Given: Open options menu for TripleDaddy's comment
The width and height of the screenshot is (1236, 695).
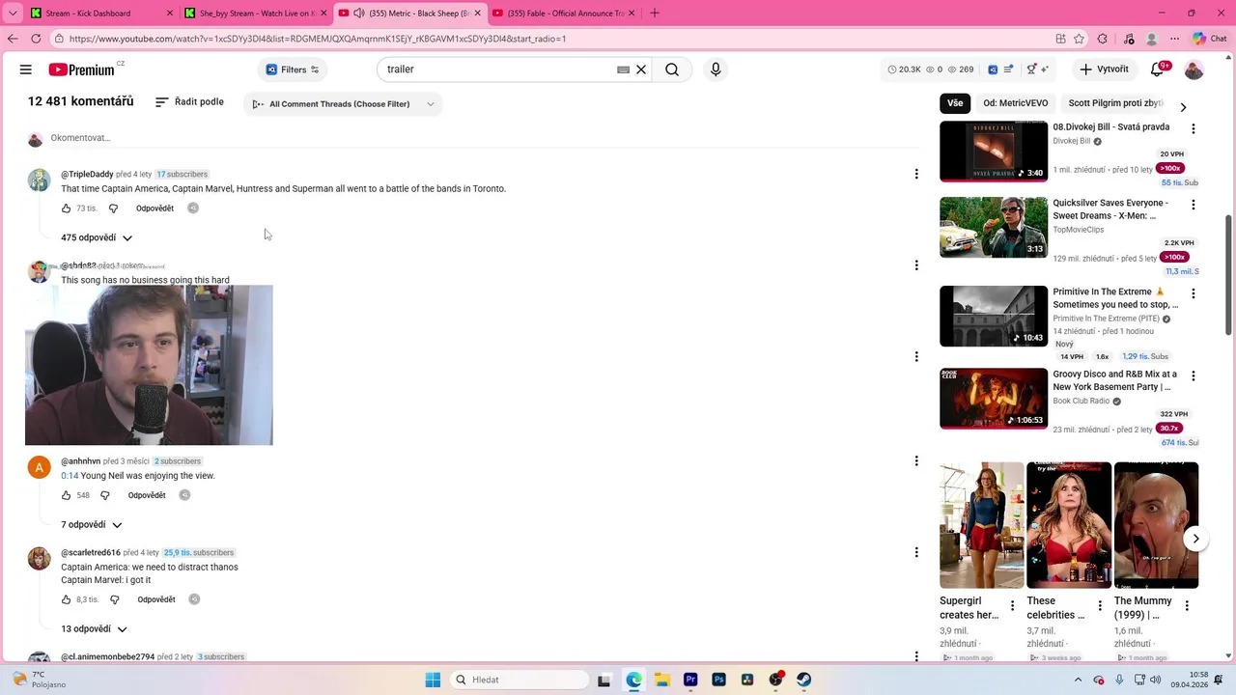Looking at the screenshot, I should [916, 174].
